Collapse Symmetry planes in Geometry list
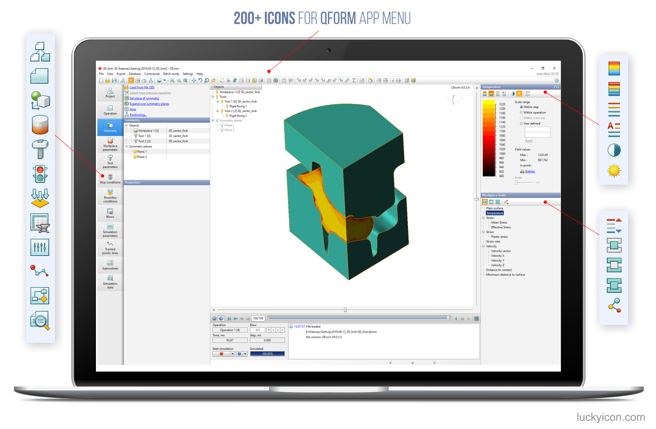Image resolution: width=656 pixels, height=429 pixels. (x=126, y=146)
